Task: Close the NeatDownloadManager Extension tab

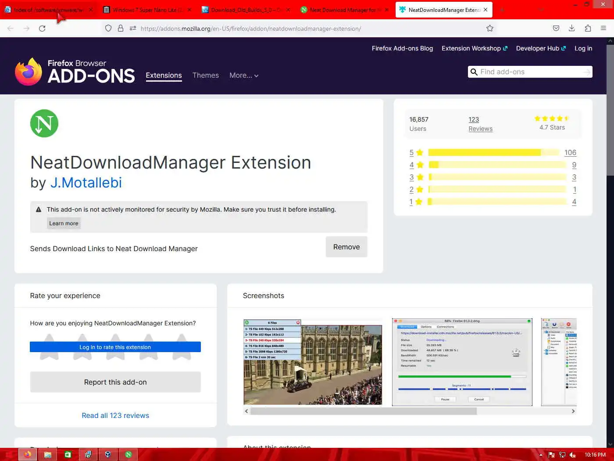Action: (x=485, y=10)
